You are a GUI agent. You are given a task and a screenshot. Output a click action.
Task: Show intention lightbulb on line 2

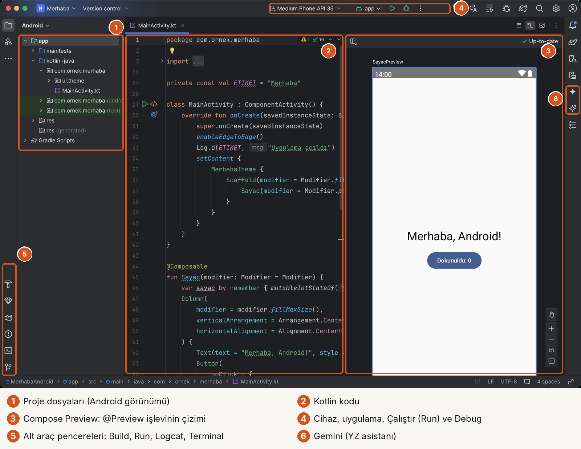[x=172, y=50]
